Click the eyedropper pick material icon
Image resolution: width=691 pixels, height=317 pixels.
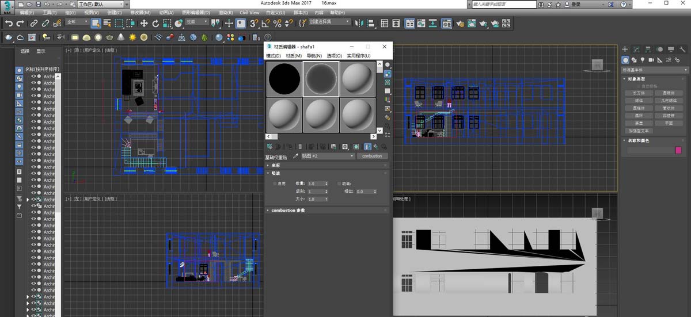coord(296,156)
